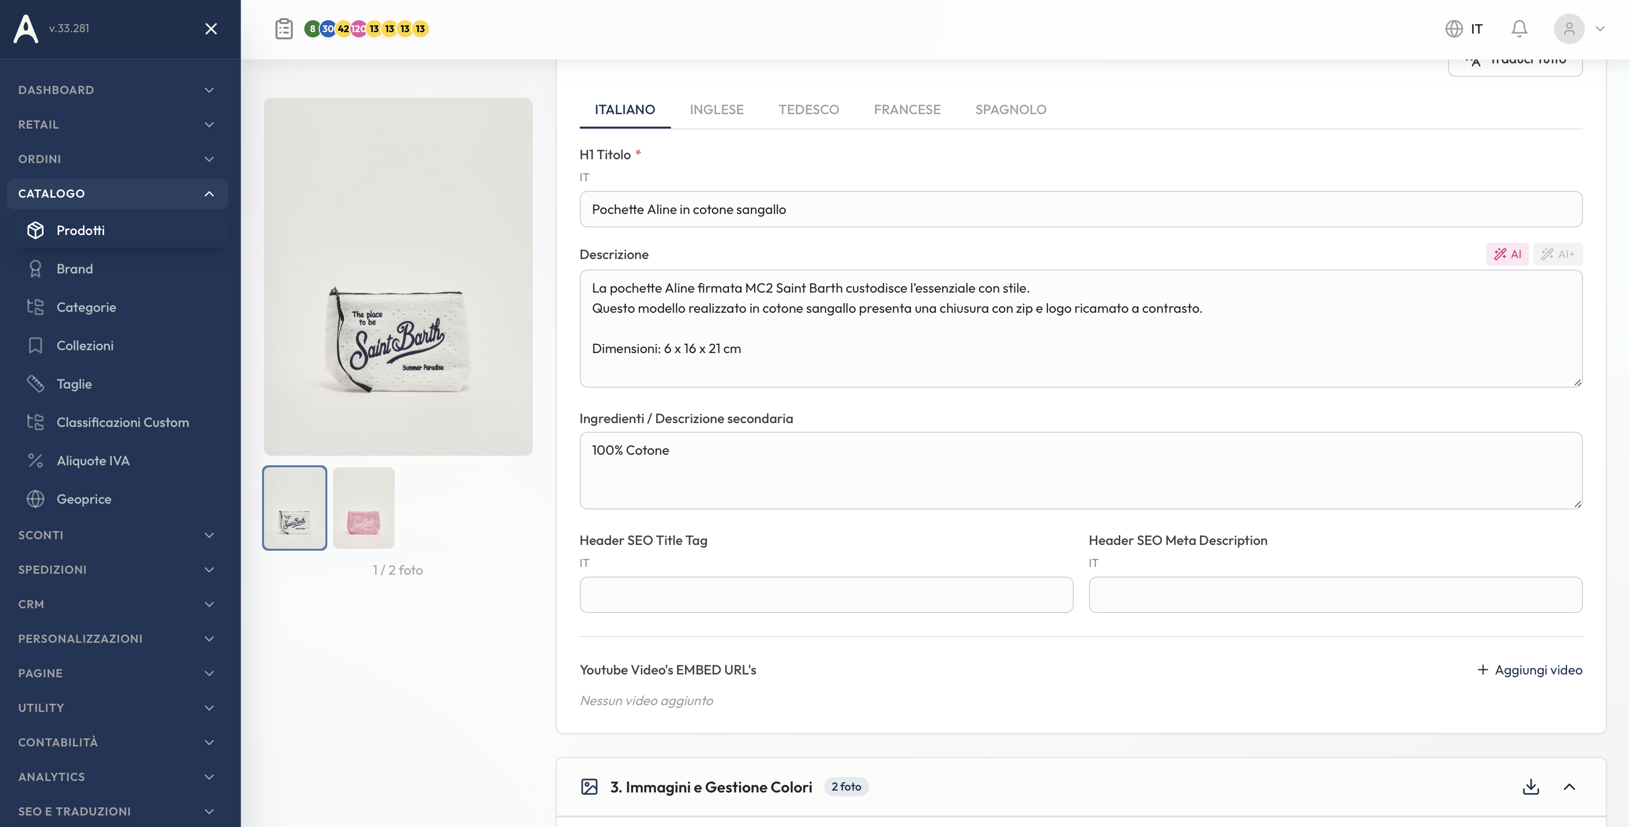Viewport: 1629px width, 827px height.
Task: Expand the RETAIL sidebar section
Action: coord(117,125)
